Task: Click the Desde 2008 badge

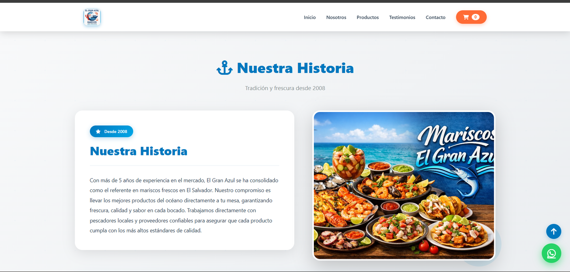Action: tap(112, 132)
